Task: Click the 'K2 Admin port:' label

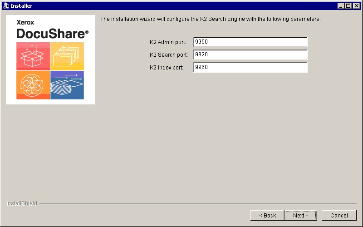Action: pyautogui.click(x=168, y=42)
